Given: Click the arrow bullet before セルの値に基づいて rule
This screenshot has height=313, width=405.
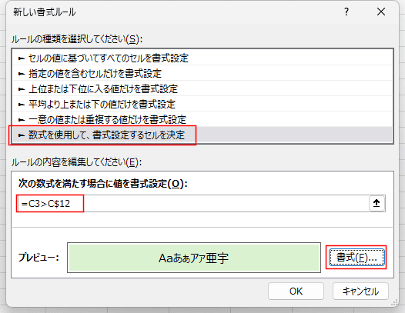Looking at the screenshot, I should click(x=22, y=58).
